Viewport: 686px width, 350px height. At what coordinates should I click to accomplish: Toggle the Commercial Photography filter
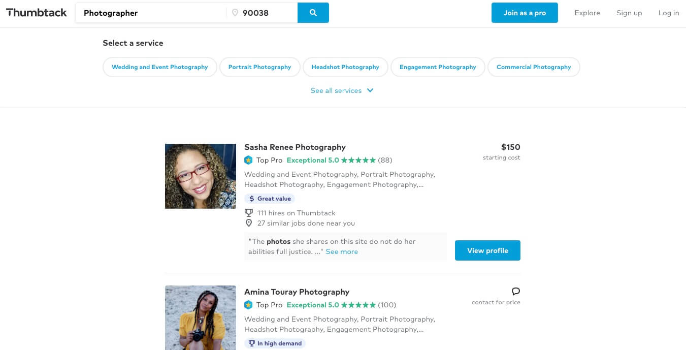(534, 67)
